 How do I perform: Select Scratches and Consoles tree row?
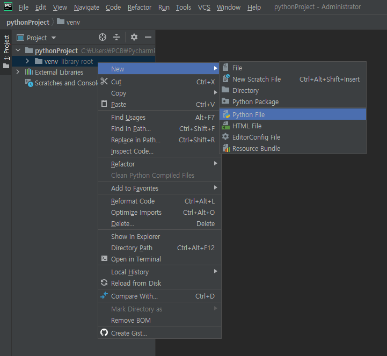tap(55, 83)
